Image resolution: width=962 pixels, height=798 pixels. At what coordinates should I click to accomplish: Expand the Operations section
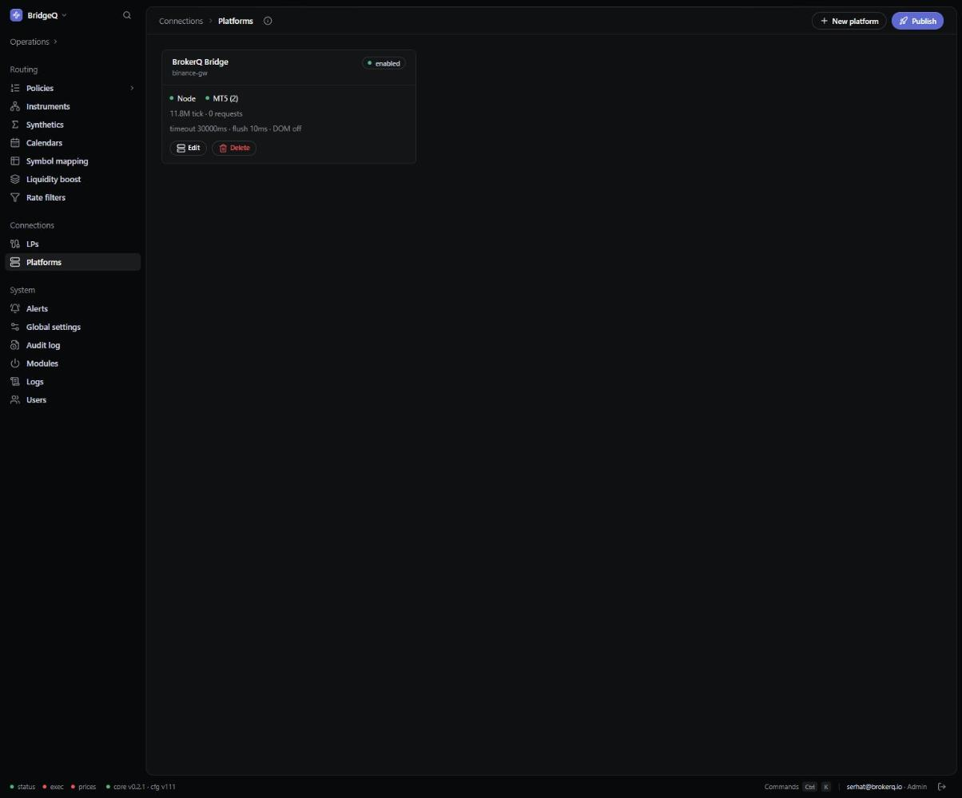coord(34,42)
